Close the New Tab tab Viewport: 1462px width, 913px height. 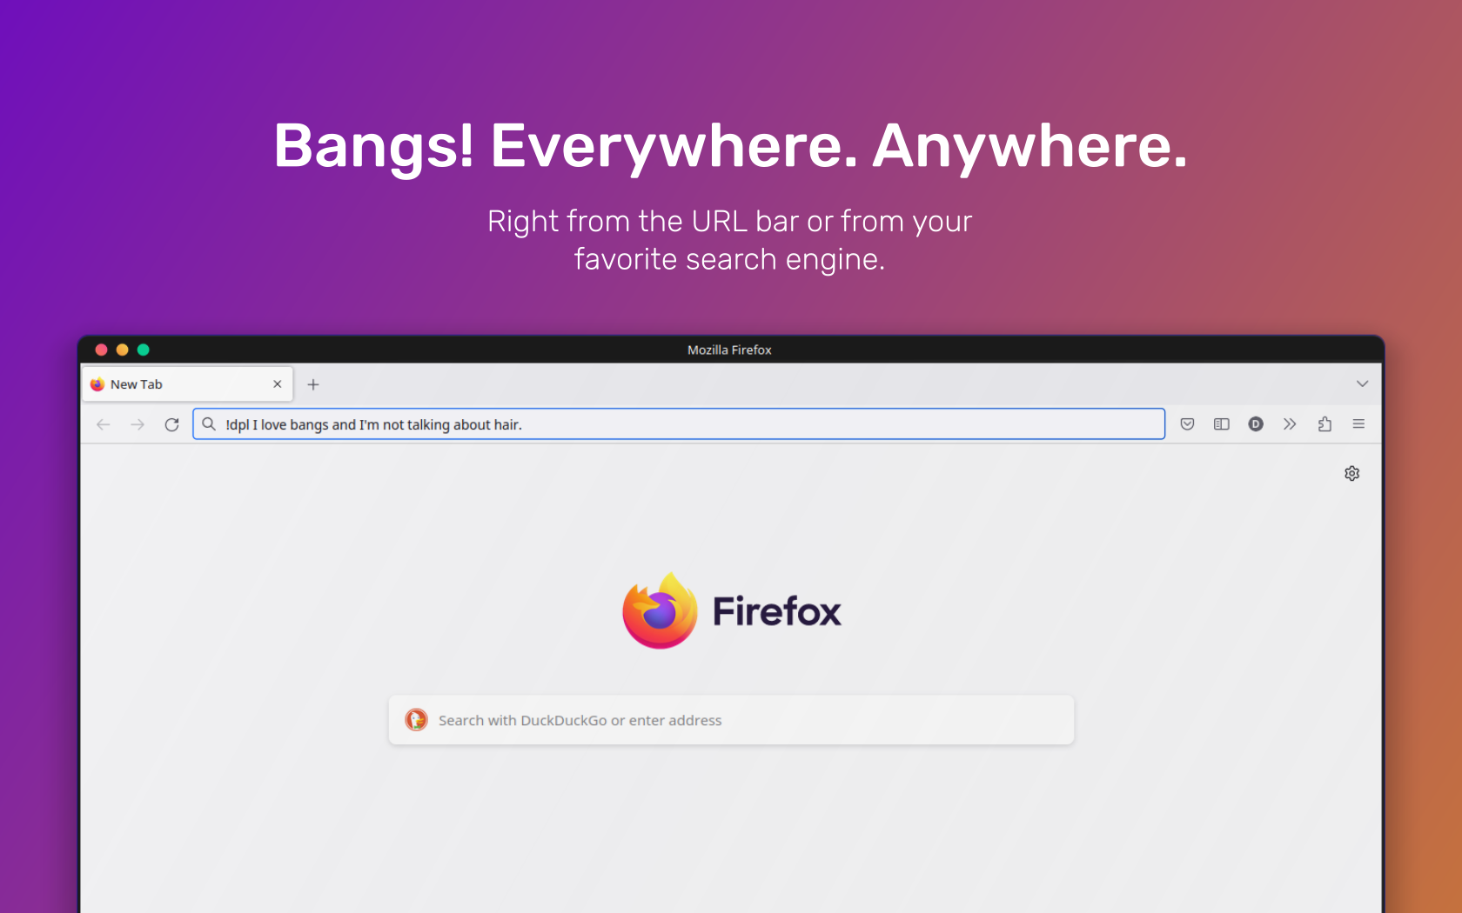(x=278, y=384)
